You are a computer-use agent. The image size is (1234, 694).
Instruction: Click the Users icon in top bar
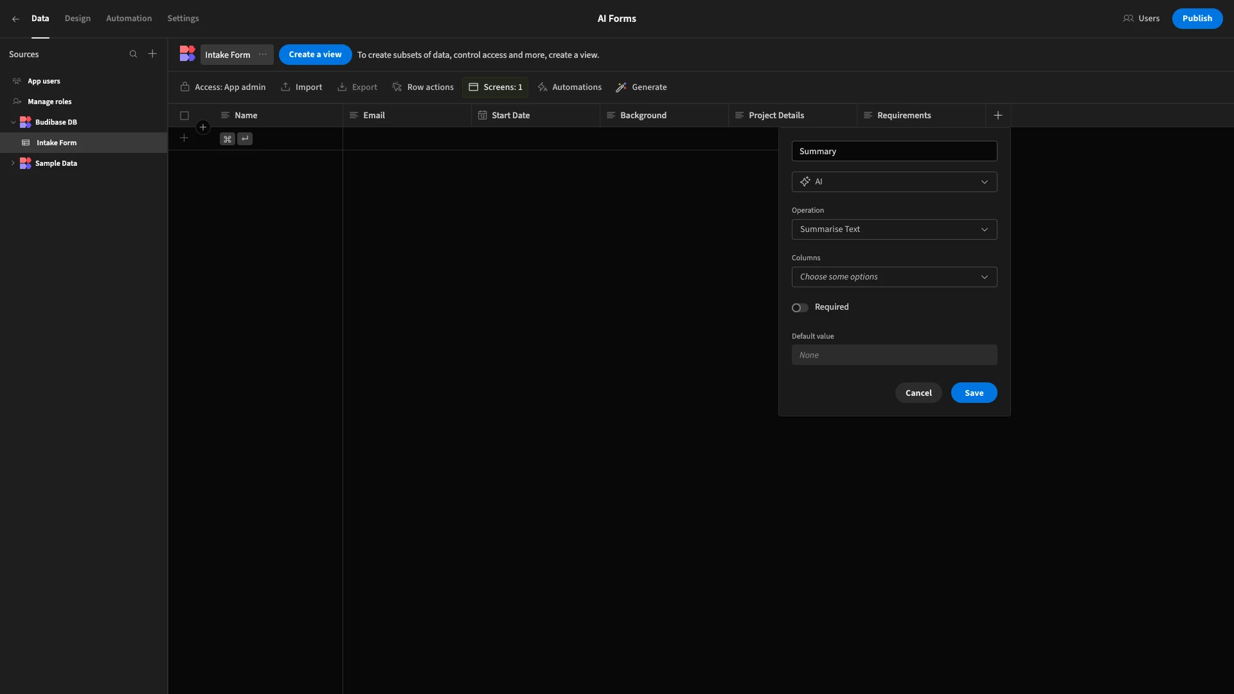coord(1128,19)
